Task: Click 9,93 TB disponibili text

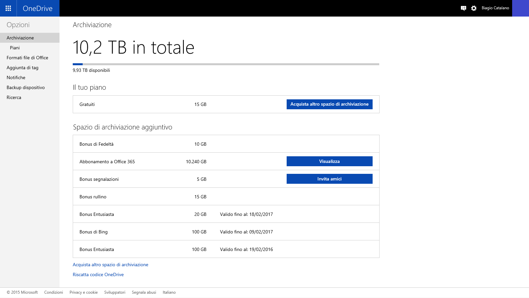Action: click(91, 70)
